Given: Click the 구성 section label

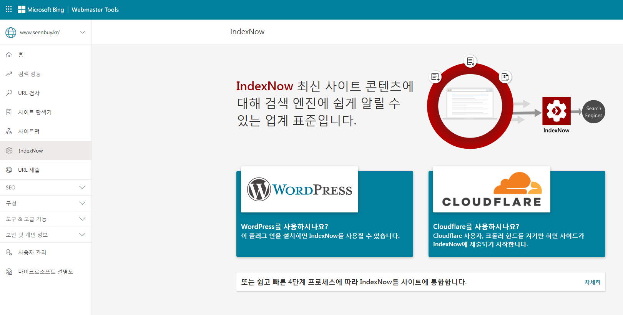Looking at the screenshot, I should coord(11,203).
